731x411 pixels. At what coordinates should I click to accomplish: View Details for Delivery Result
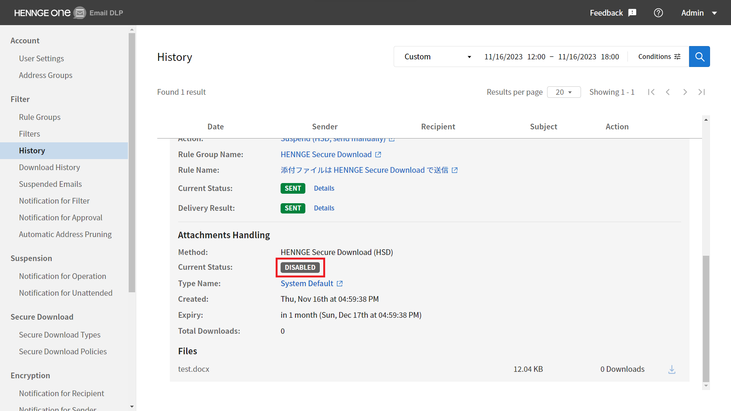(324, 208)
